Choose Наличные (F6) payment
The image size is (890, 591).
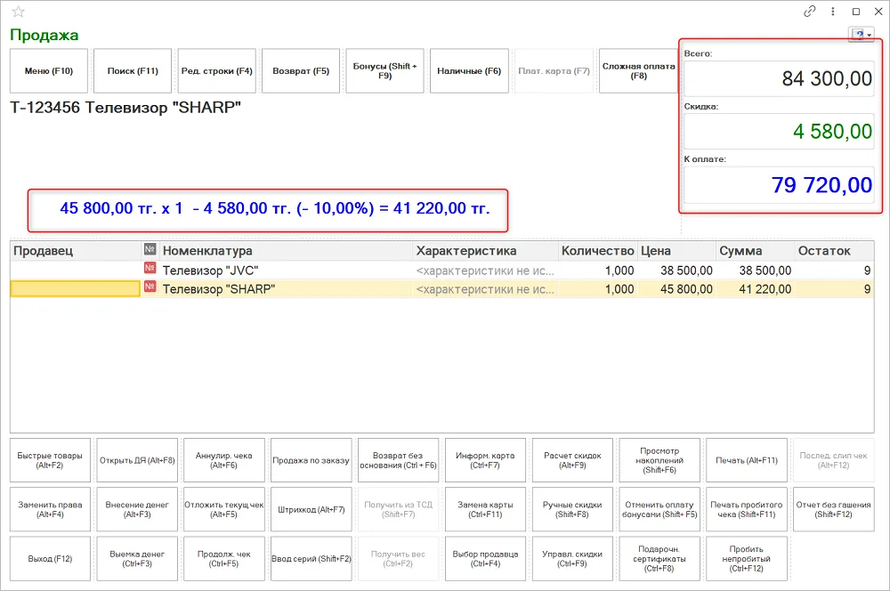(469, 71)
